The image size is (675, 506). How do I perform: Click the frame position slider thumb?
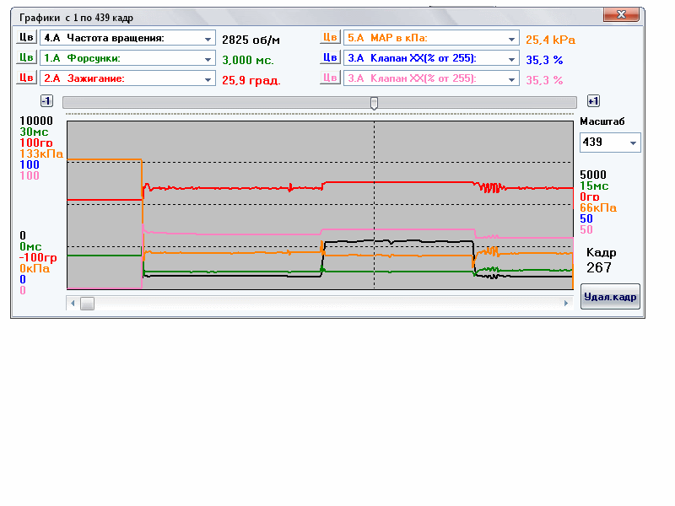[x=374, y=102]
